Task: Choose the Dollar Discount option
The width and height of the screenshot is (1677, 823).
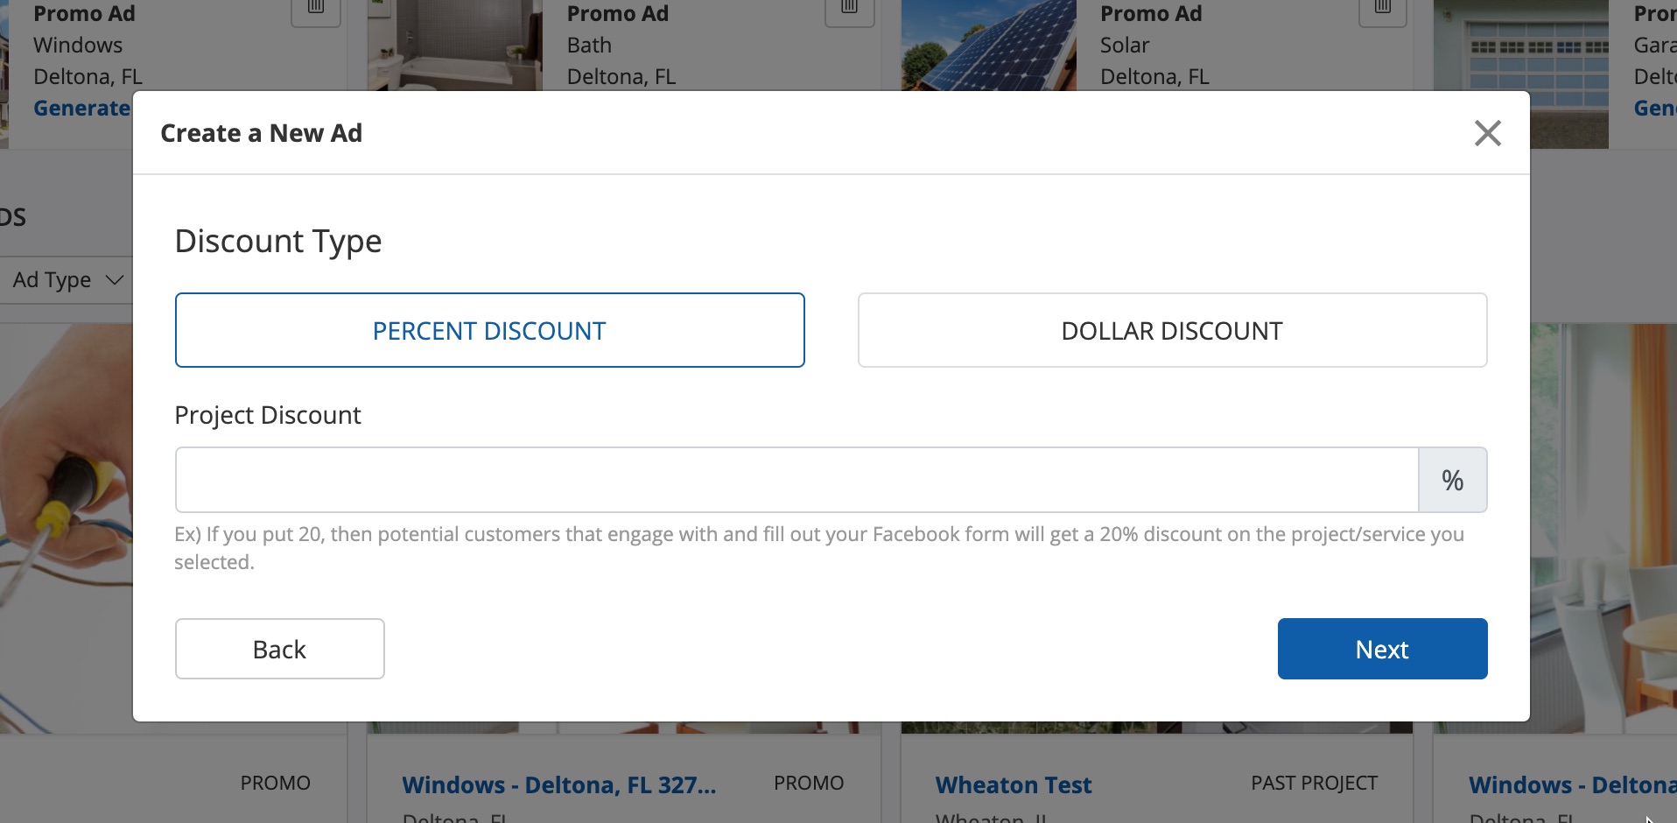Action: coord(1172,330)
